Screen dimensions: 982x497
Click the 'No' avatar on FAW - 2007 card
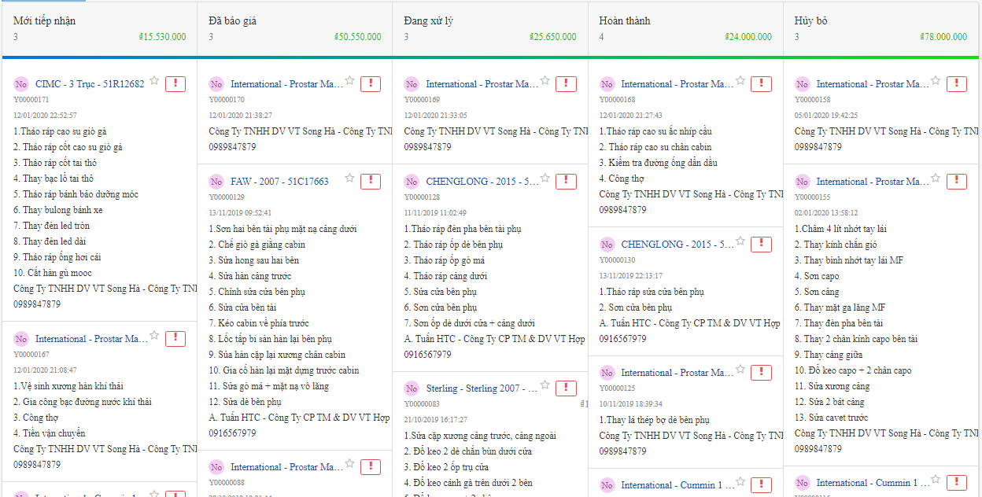tap(216, 182)
